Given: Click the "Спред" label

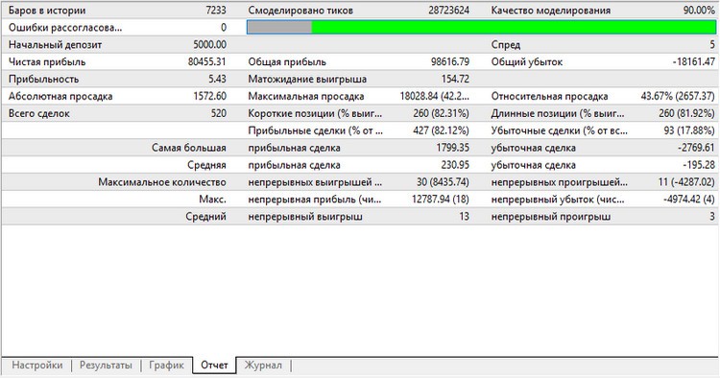Looking at the screenshot, I should pos(506,44).
